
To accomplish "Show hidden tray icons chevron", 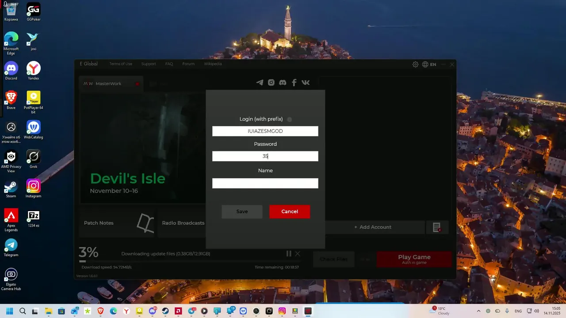I will click(x=478, y=311).
